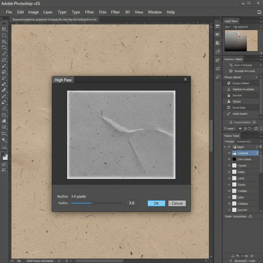Open the Filter menu next to Type

[x=89, y=12]
